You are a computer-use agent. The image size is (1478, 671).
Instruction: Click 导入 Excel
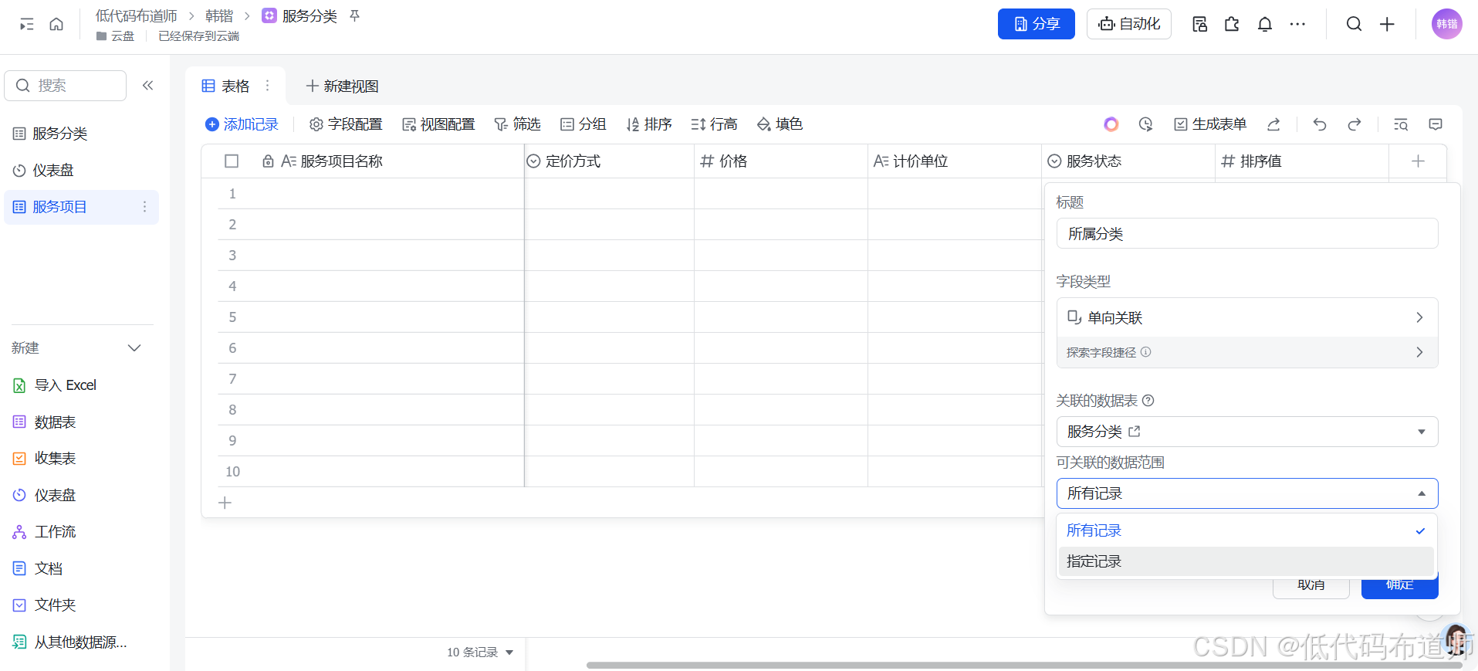coord(54,385)
